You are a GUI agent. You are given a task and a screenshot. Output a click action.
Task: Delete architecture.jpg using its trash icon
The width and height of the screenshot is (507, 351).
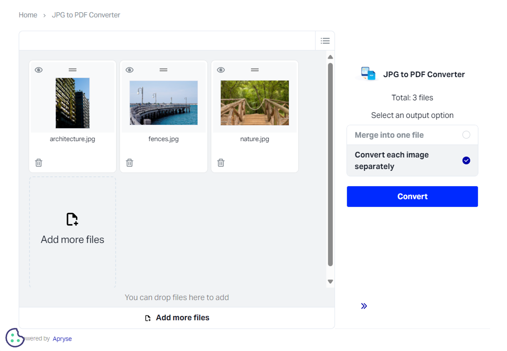38,162
